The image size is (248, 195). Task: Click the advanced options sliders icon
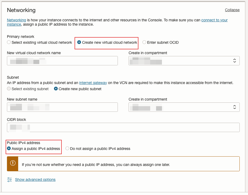[10, 180]
